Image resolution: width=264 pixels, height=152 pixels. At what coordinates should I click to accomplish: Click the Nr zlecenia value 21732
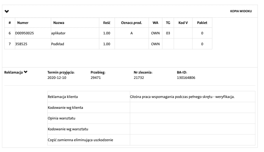tap(139, 78)
